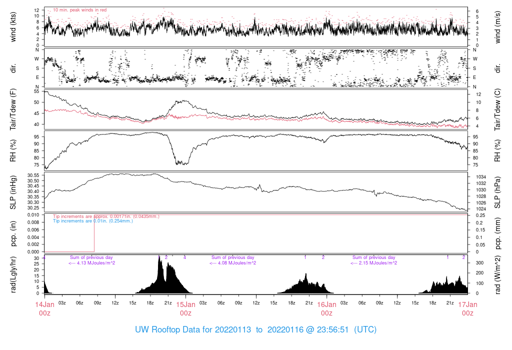Select the '300' W/m^2 radiation tick value
512x350 pixels.
(x=479, y=263)
